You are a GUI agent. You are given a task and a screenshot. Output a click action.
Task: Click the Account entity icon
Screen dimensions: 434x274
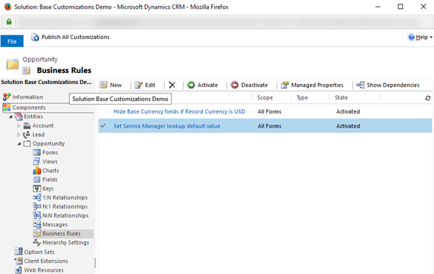pyautogui.click(x=26, y=126)
